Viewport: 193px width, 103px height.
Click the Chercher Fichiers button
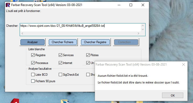[x=62, y=42]
